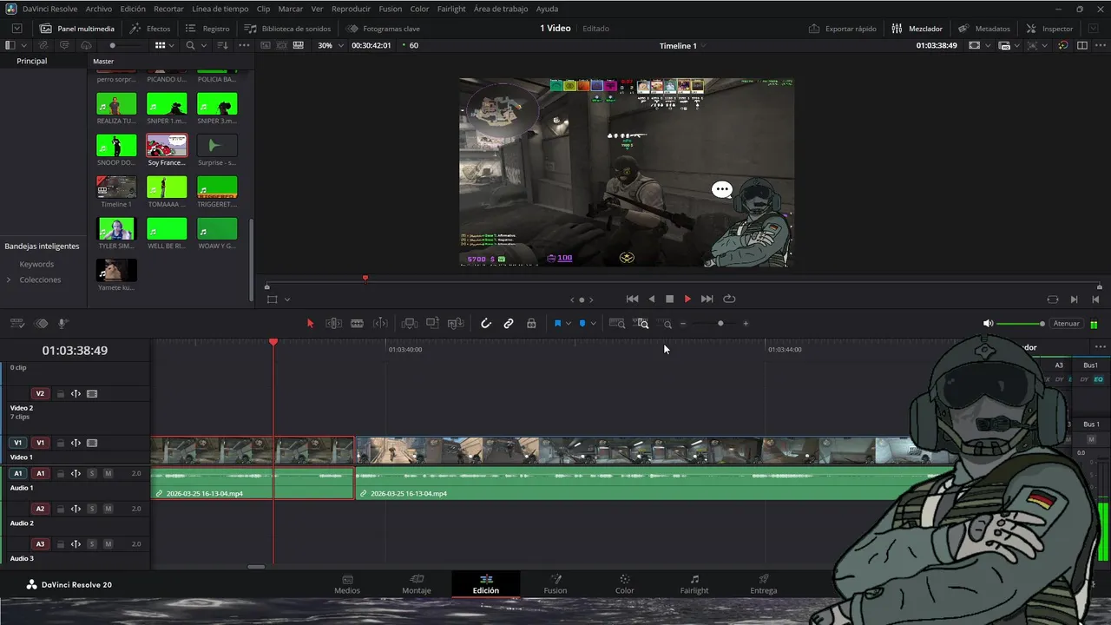Open the Archivo menu

point(99,9)
